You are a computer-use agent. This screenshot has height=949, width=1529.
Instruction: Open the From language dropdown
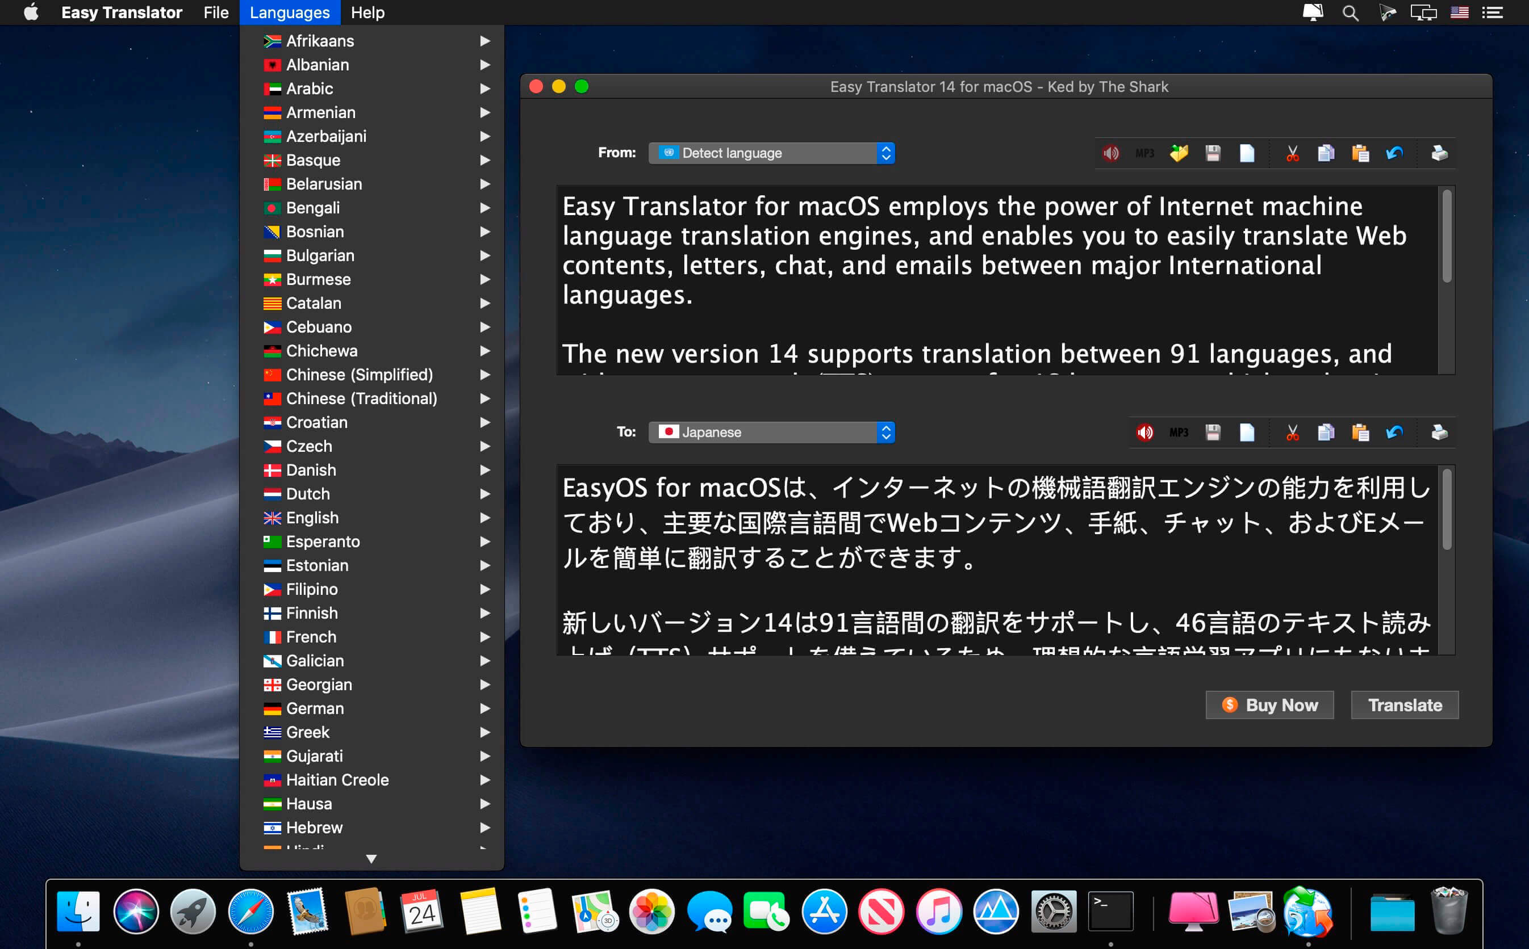772,153
